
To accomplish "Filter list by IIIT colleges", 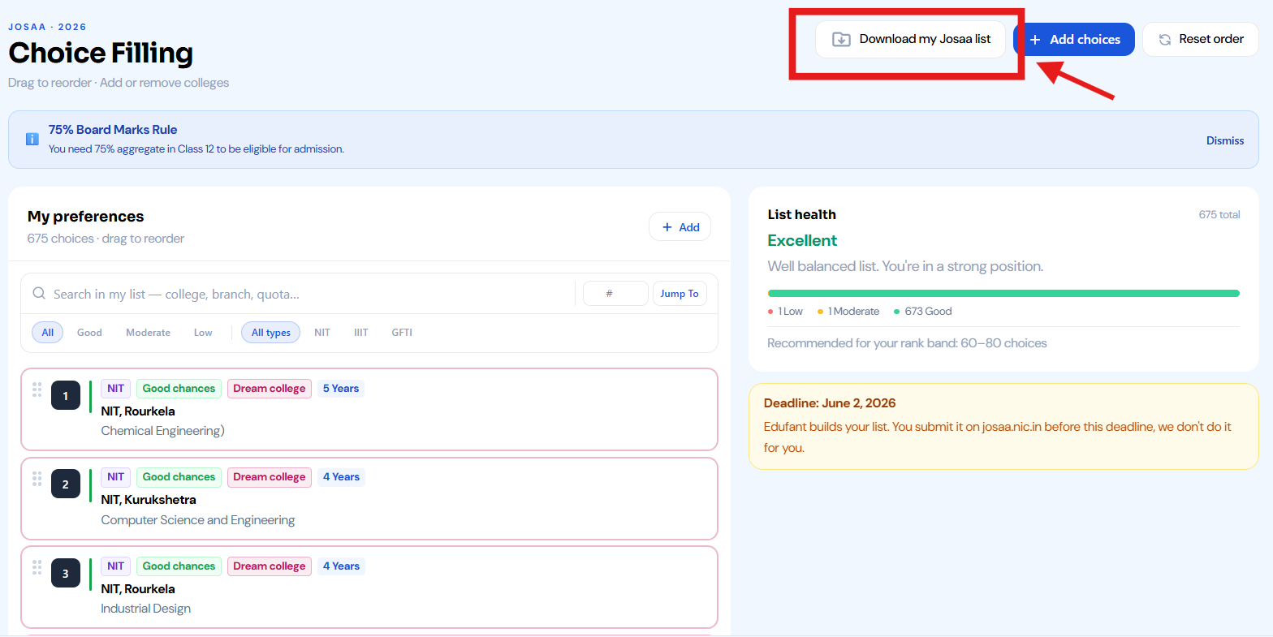I will [361, 333].
